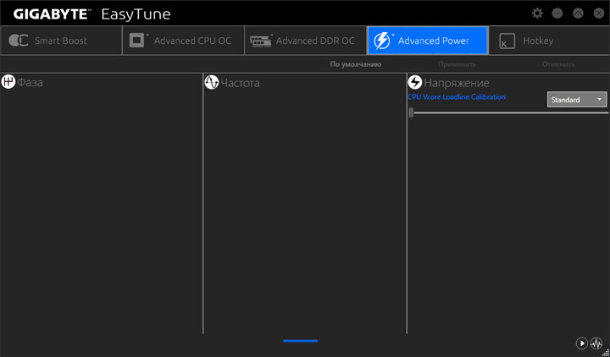Click the По умолчанию button
Viewport: 610px width, 357px height.
click(356, 64)
